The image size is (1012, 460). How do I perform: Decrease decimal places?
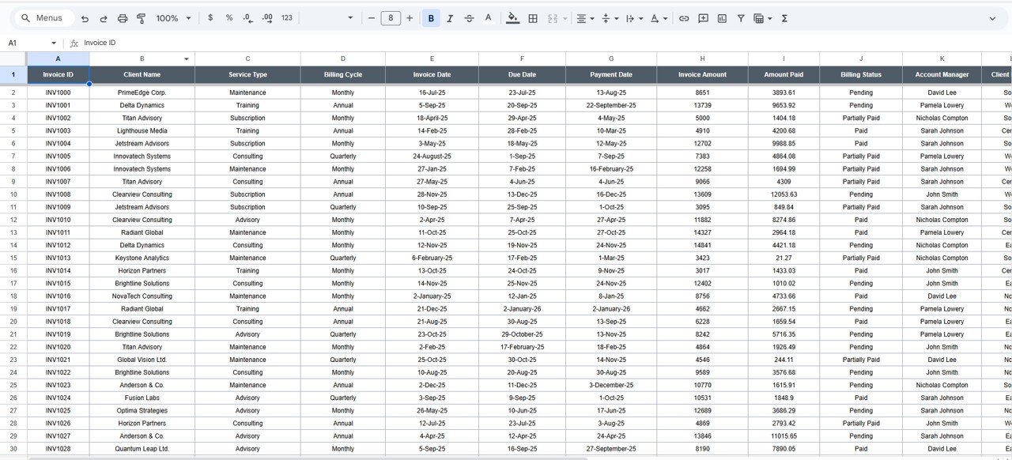(x=247, y=17)
